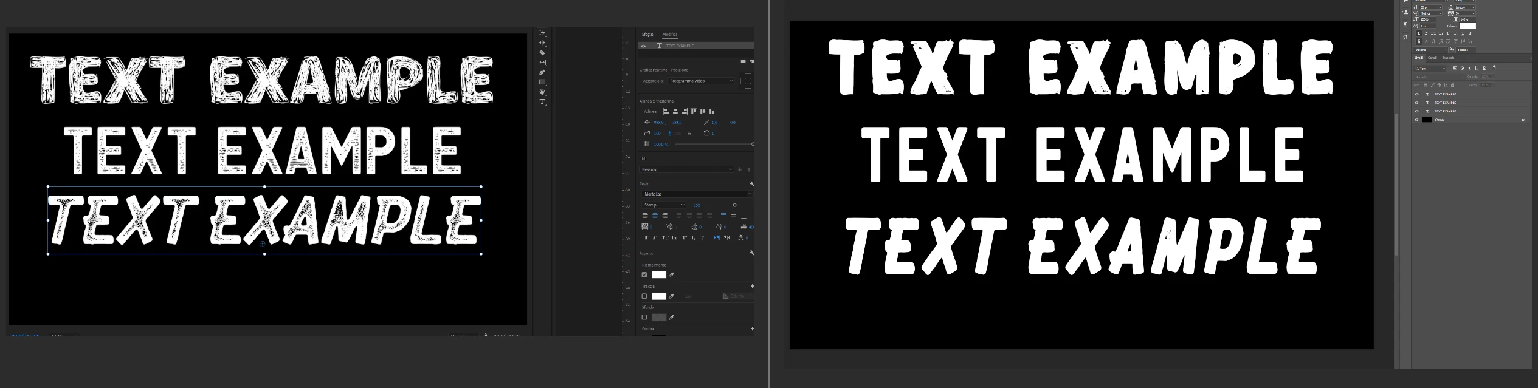Switch to the Modifica tab

point(669,35)
